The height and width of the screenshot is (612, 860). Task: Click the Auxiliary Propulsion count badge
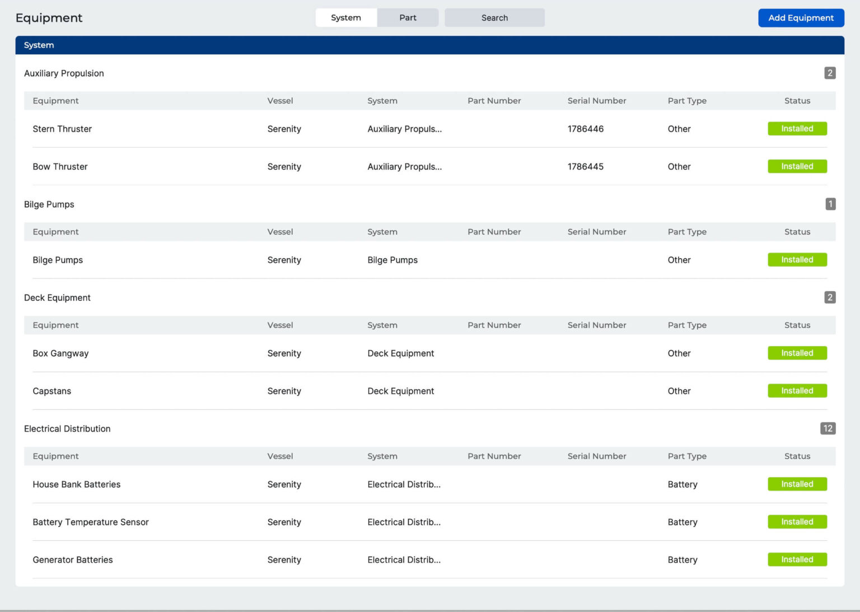coord(829,73)
